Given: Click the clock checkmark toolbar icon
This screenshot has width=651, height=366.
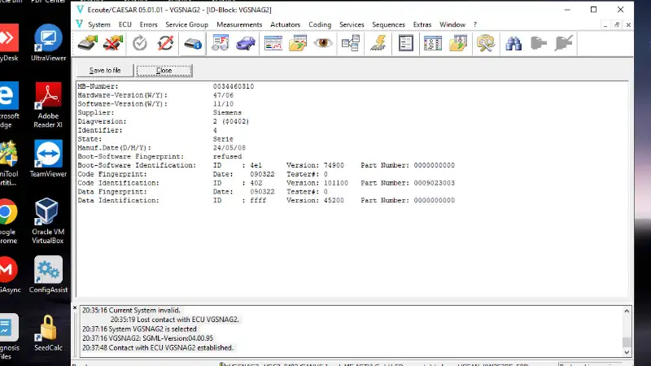Looking at the screenshot, I should coord(140,43).
